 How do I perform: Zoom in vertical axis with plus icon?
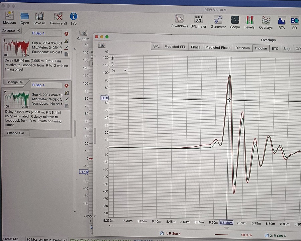tap(112, 58)
